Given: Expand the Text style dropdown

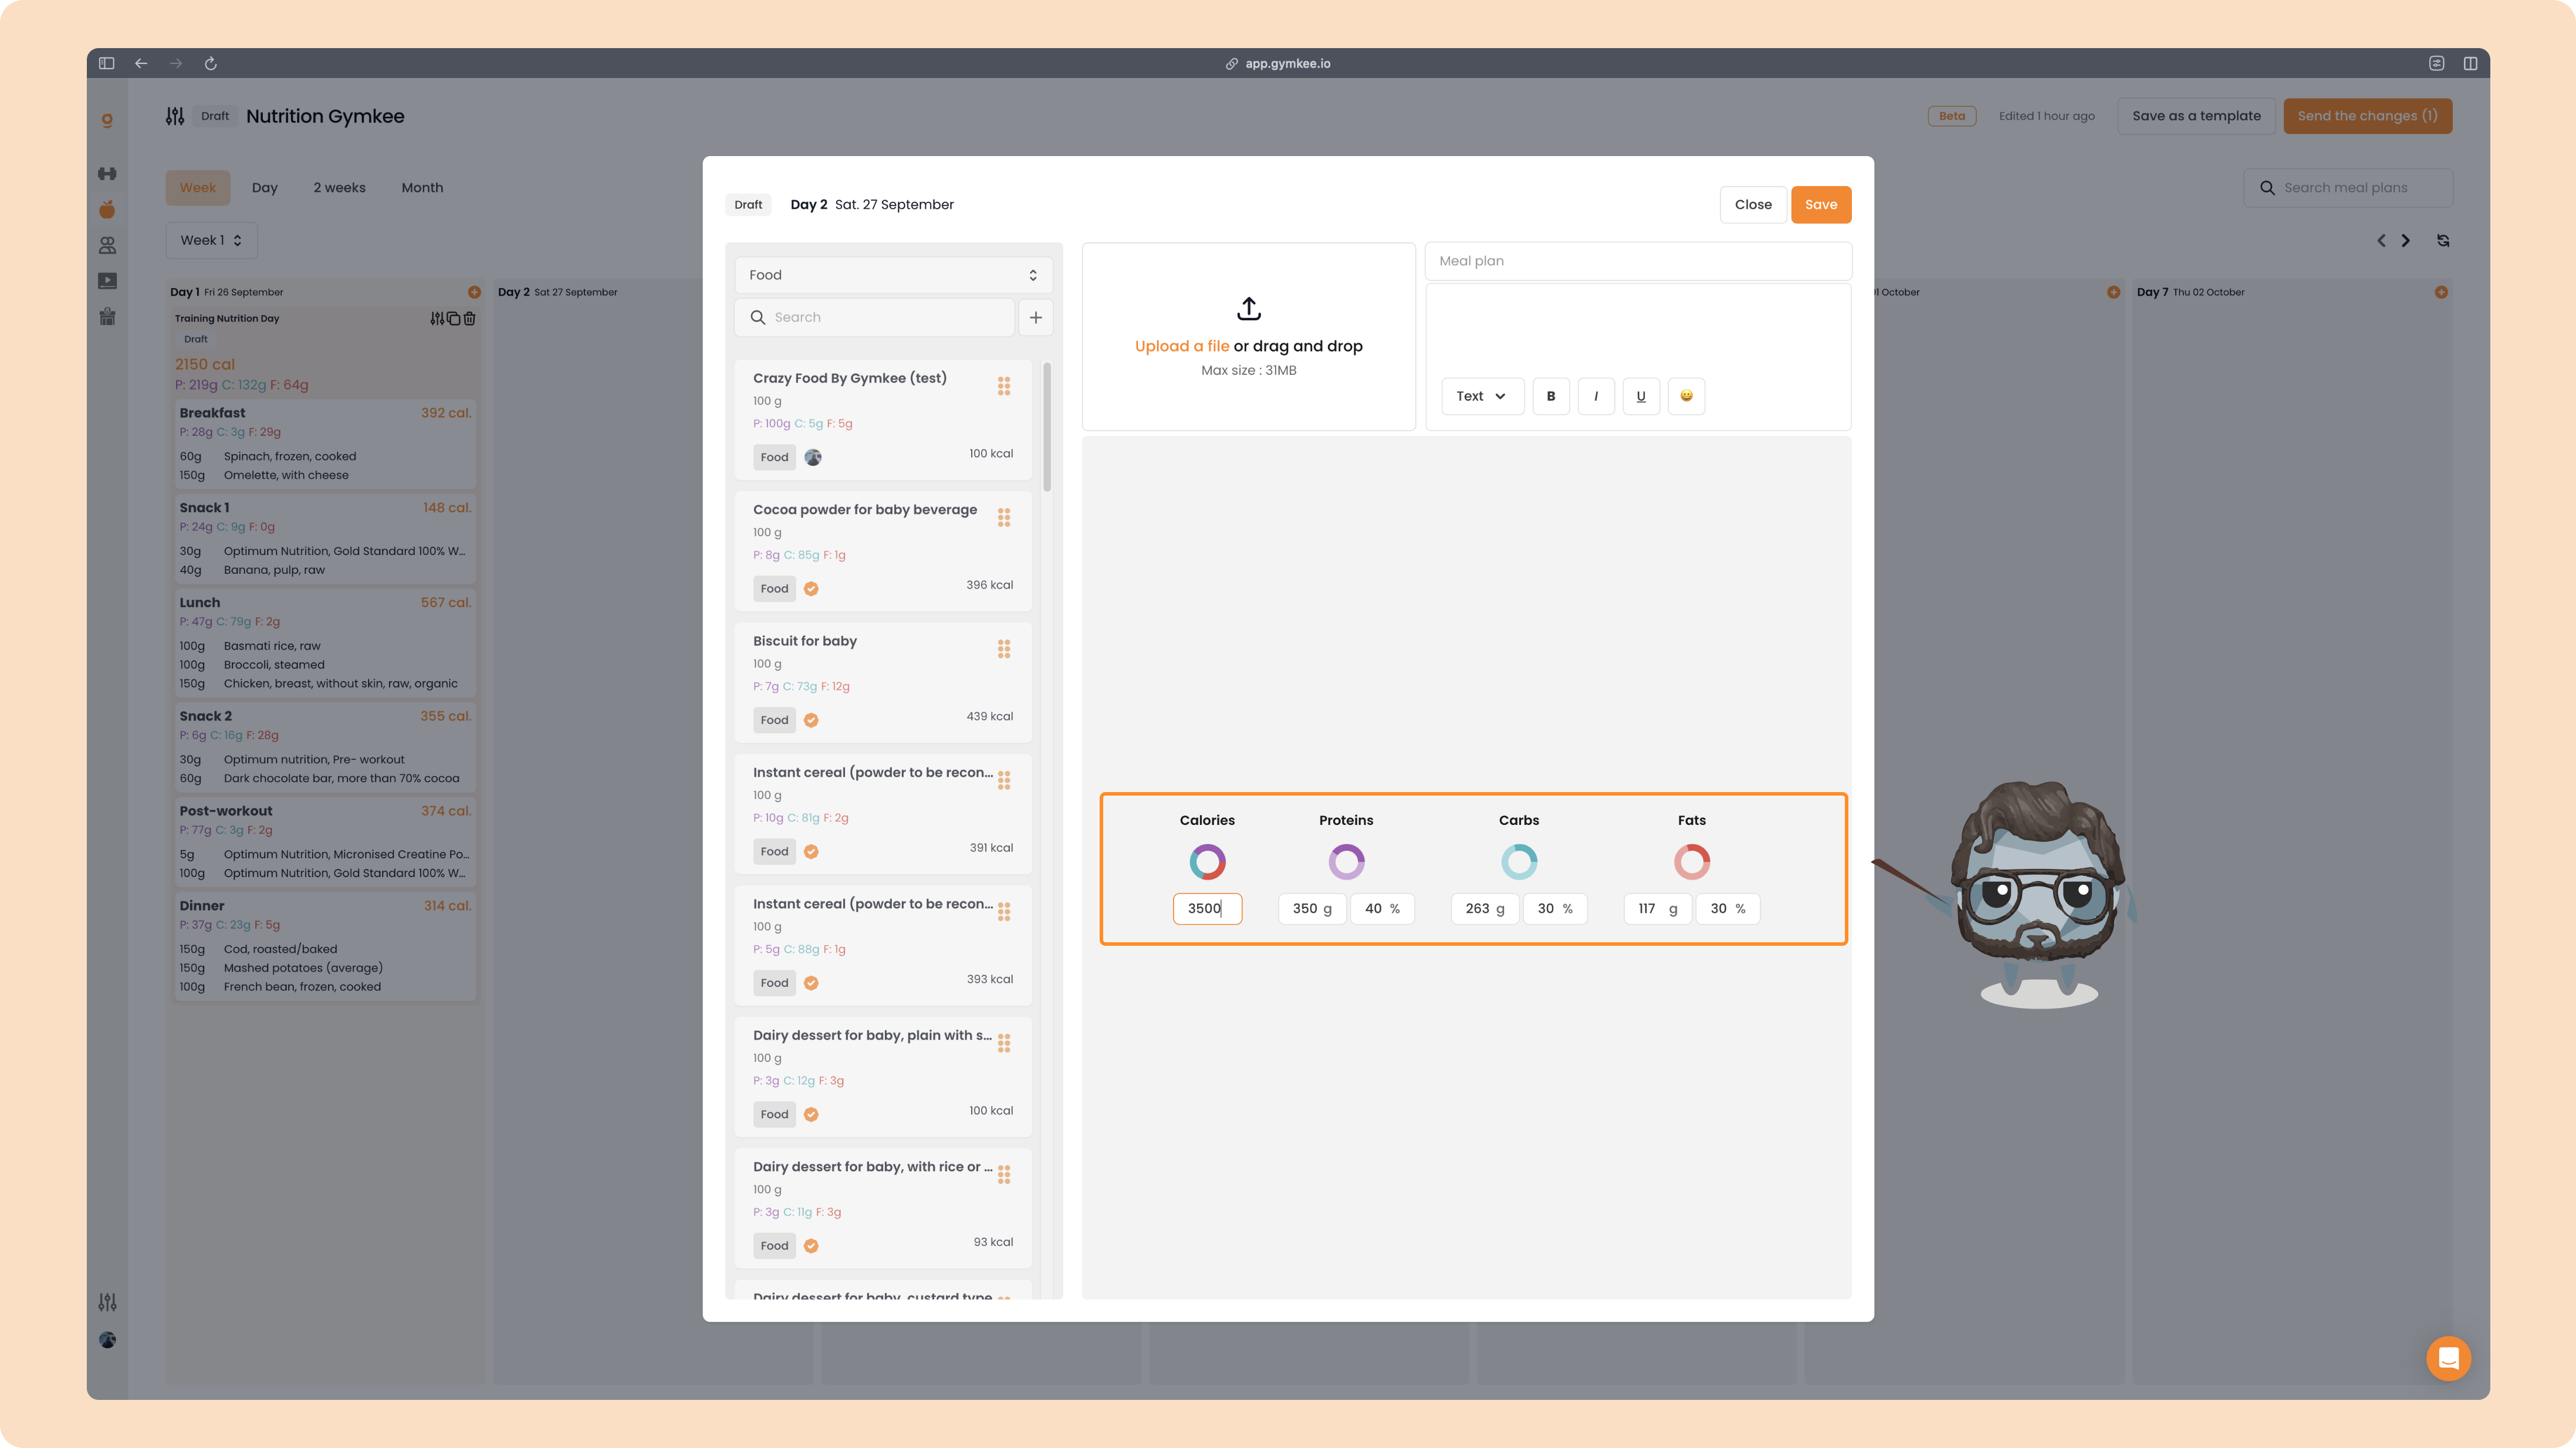Looking at the screenshot, I should tap(1482, 396).
